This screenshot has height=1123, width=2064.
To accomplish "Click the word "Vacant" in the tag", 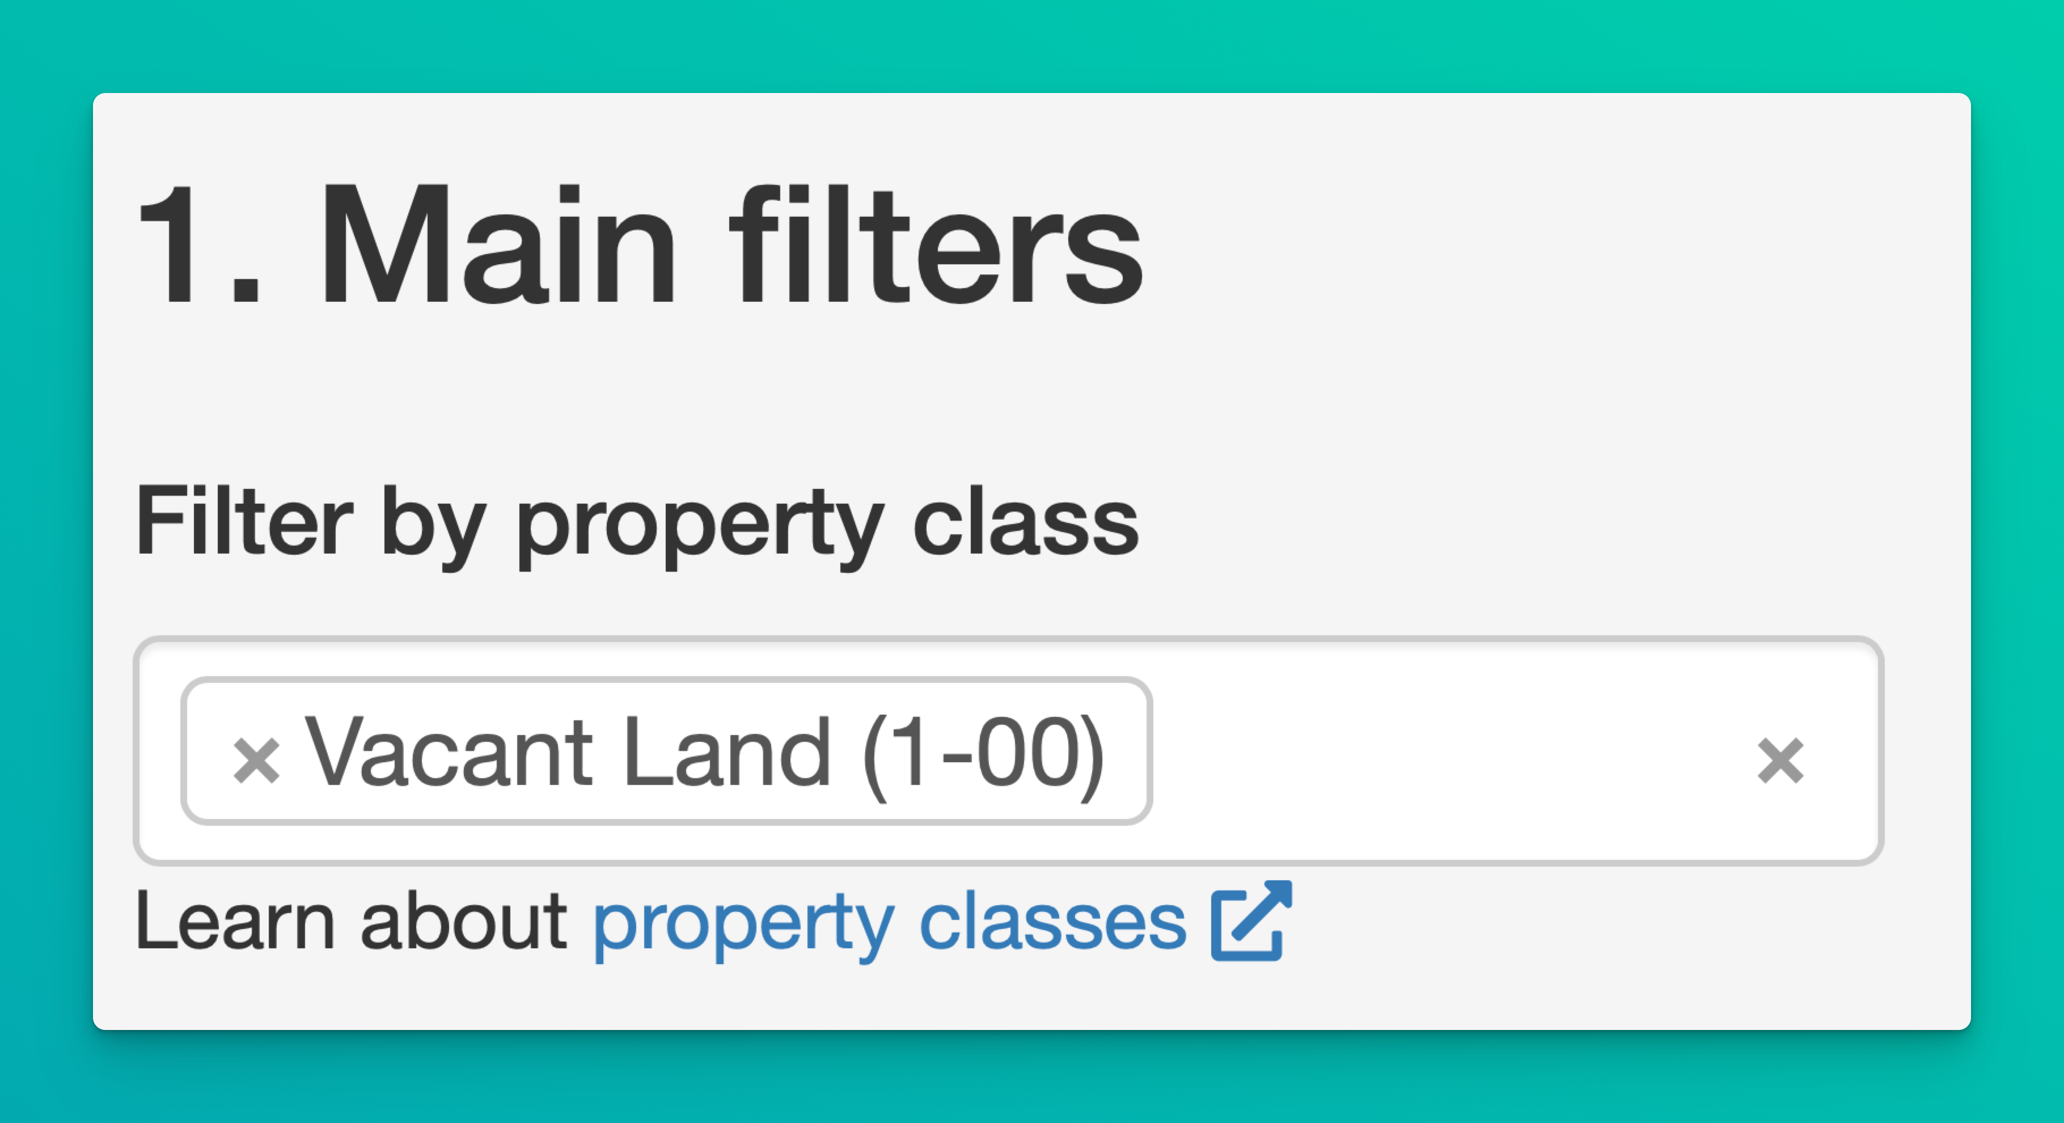I will 449,752.
